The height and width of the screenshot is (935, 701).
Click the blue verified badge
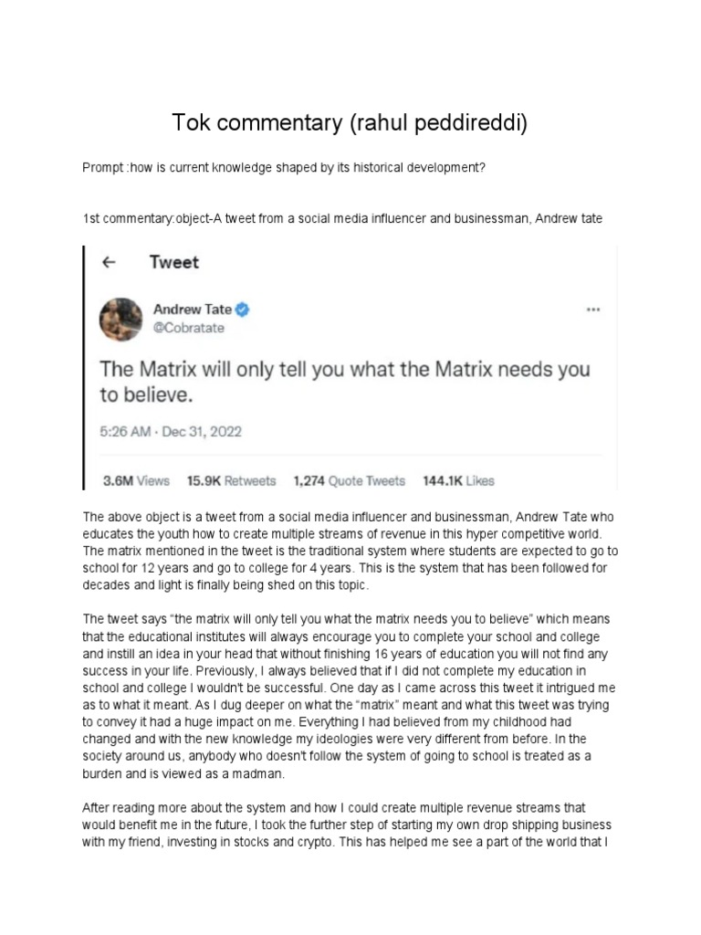click(243, 310)
